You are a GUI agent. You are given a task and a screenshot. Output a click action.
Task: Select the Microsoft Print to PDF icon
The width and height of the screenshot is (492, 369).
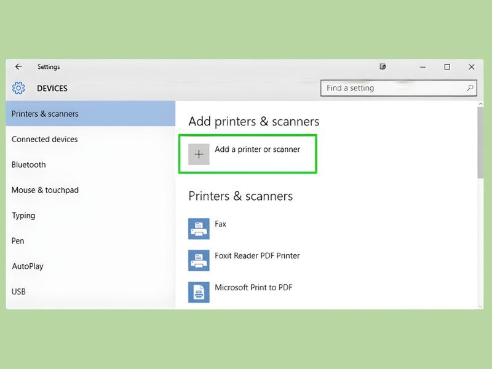click(199, 292)
